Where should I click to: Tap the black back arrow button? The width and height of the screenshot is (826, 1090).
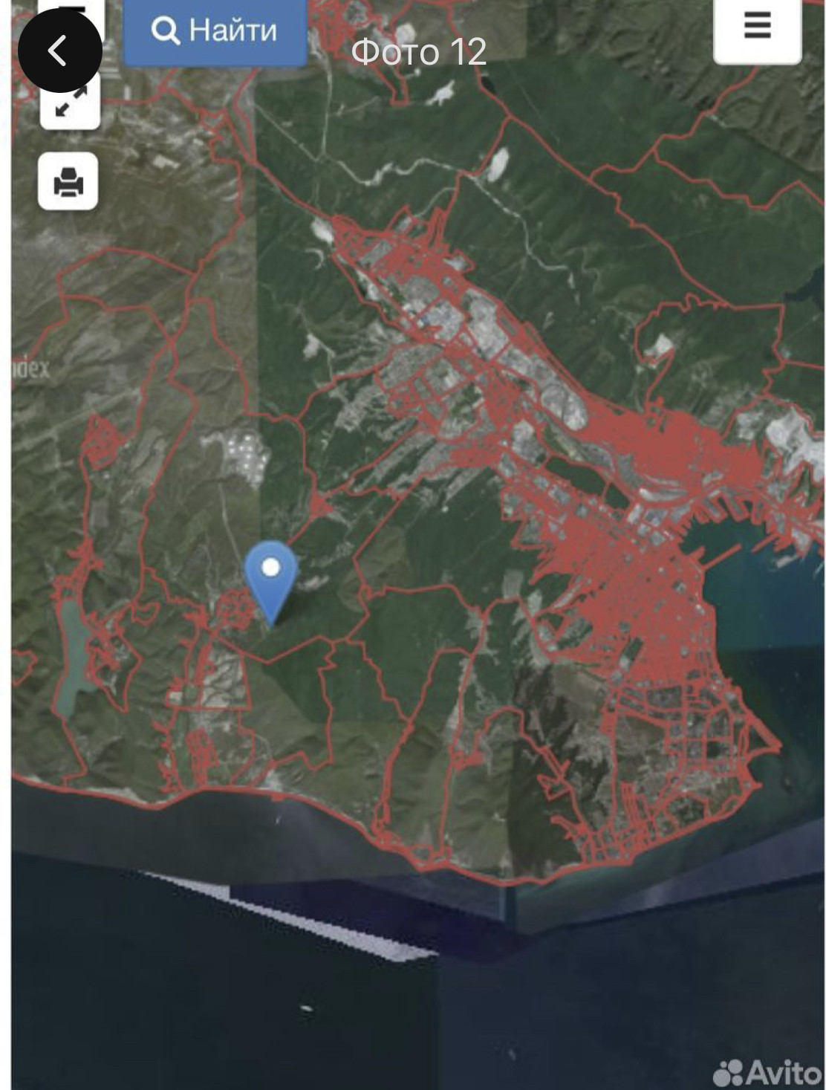59,51
